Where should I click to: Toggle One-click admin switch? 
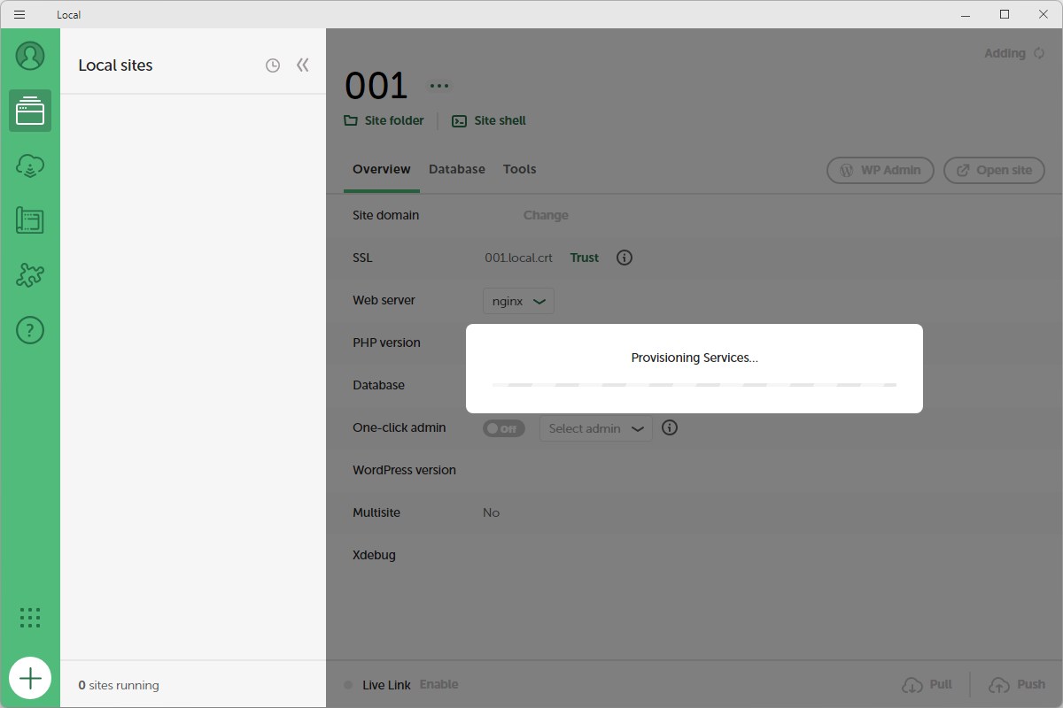point(503,428)
